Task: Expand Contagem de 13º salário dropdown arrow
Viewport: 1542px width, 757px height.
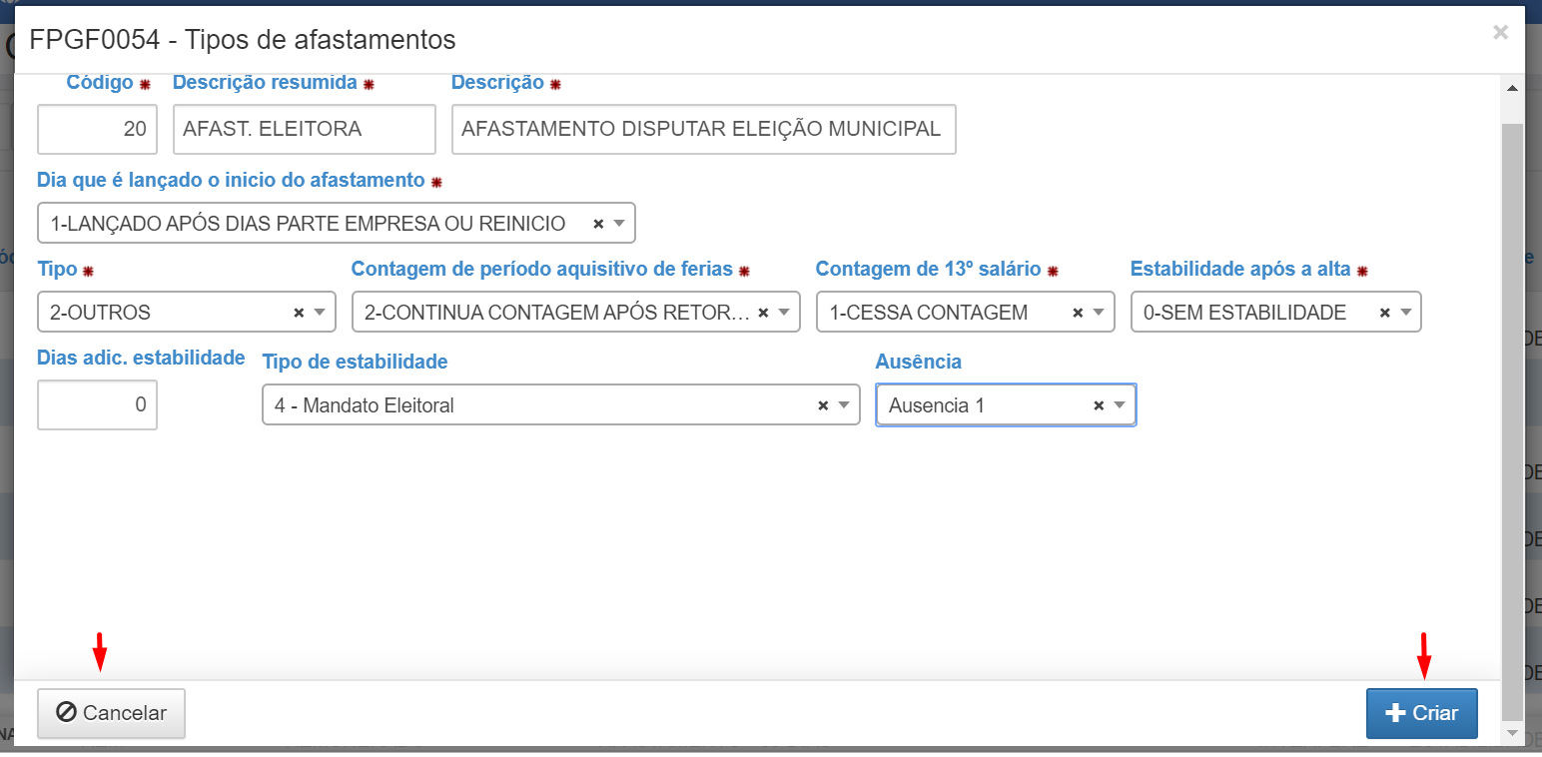Action: click(x=1099, y=313)
